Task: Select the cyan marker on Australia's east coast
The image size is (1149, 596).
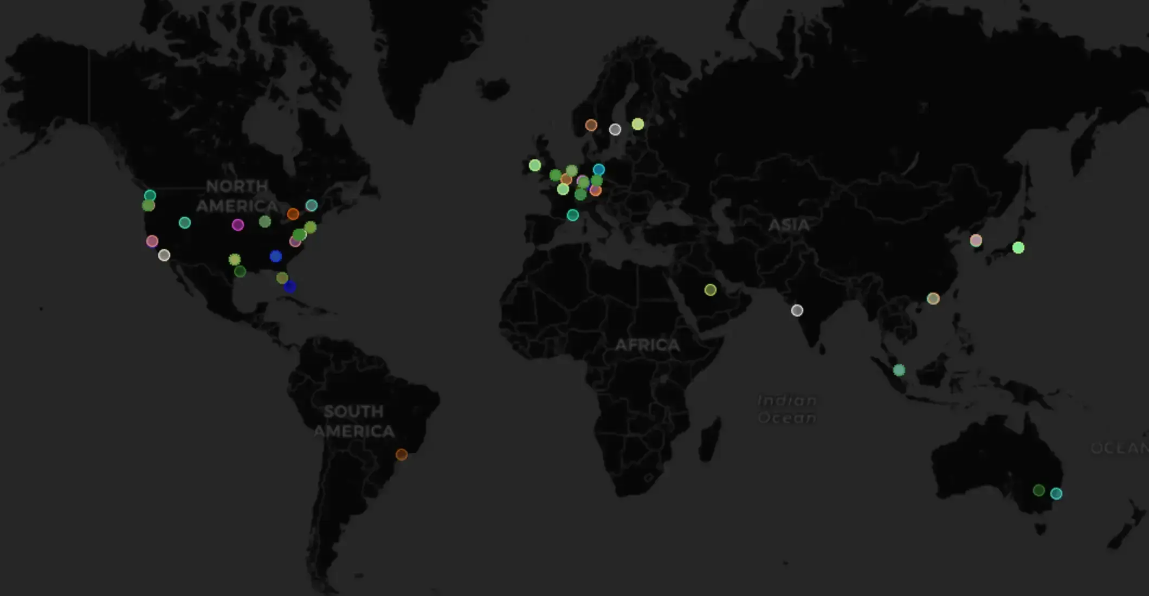Action: (x=1056, y=494)
